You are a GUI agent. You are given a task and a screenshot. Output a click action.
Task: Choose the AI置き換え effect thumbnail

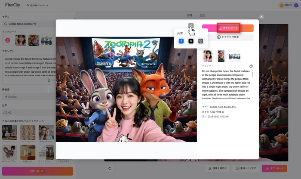tap(28, 152)
